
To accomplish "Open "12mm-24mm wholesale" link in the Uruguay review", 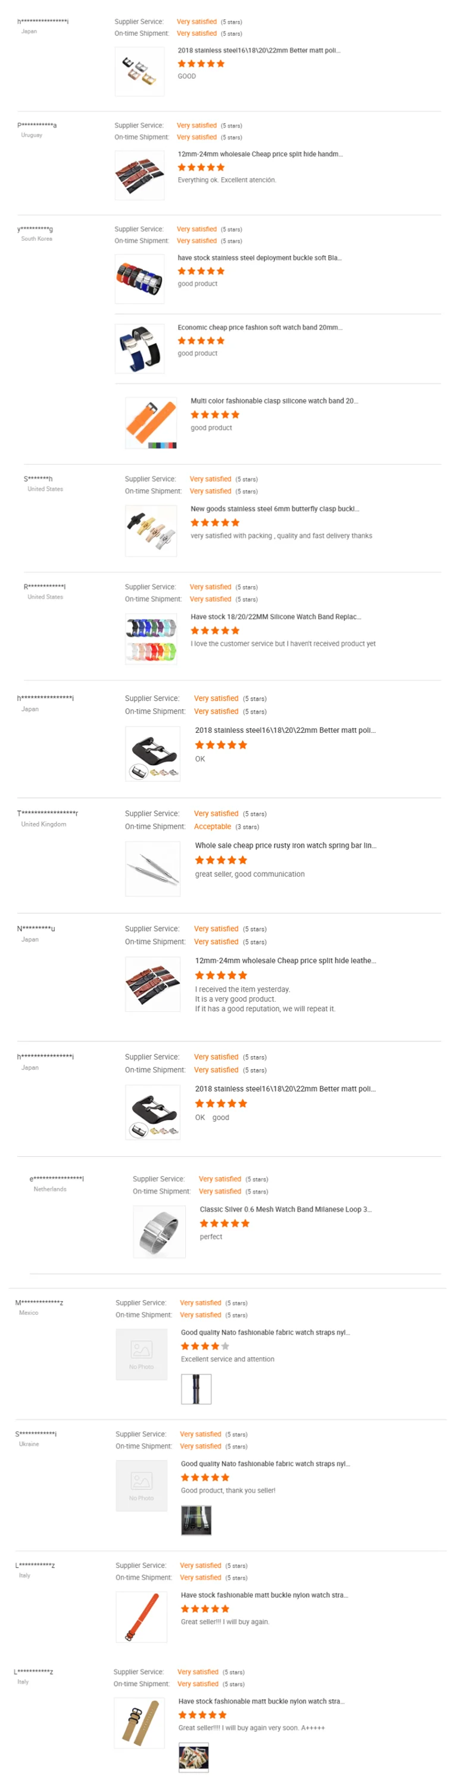I will tap(260, 154).
